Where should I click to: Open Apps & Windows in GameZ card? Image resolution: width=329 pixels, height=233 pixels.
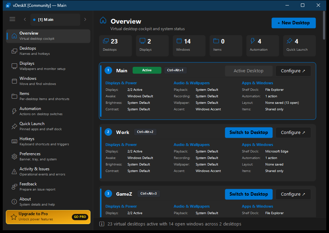click(257, 206)
